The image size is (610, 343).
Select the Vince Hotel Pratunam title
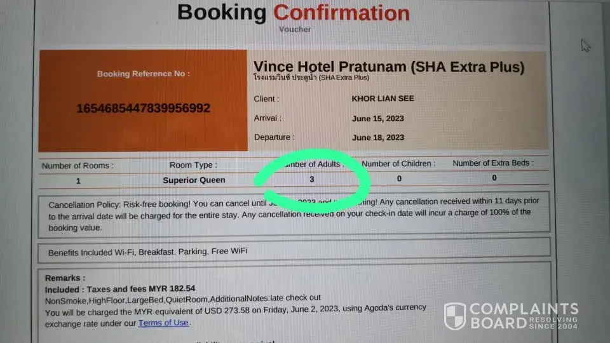tap(389, 67)
